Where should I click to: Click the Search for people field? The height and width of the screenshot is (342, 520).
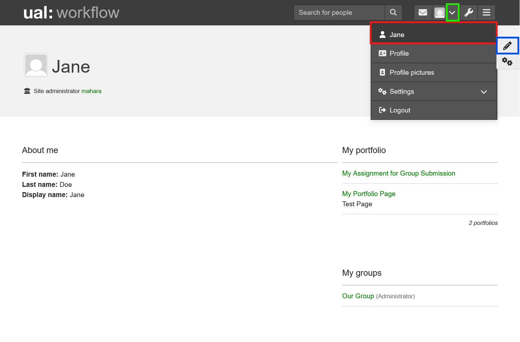pyautogui.click(x=339, y=12)
